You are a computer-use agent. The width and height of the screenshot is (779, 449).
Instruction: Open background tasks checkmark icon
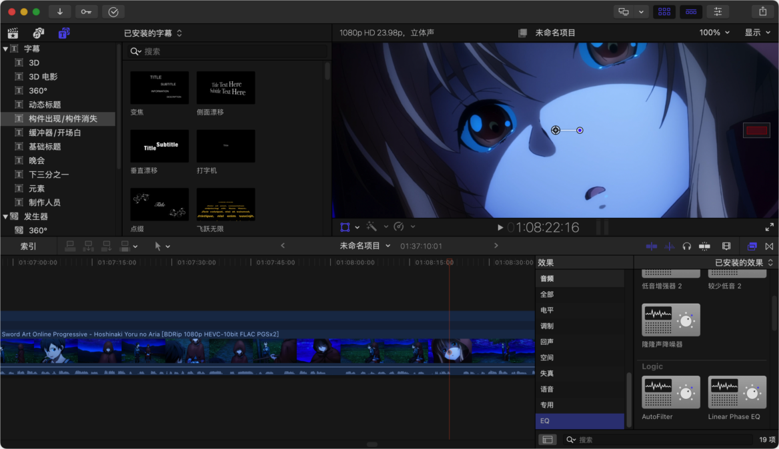click(113, 11)
